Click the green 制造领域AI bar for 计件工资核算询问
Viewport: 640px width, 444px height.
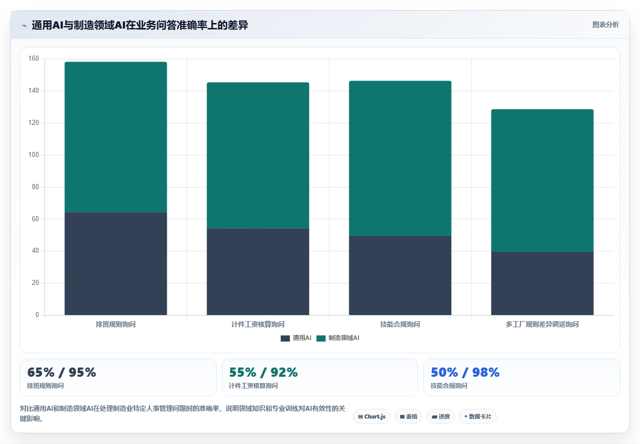pyautogui.click(x=258, y=155)
